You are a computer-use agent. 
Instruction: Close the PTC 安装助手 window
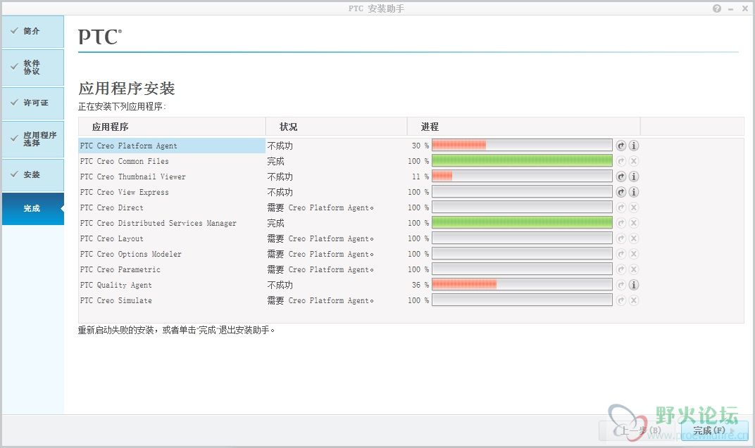(744, 8)
